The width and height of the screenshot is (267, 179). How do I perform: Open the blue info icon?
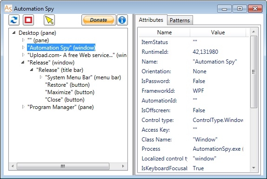[x=122, y=20]
